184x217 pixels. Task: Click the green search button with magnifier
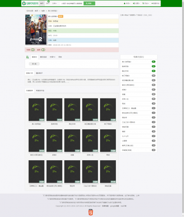[x=89, y=3]
